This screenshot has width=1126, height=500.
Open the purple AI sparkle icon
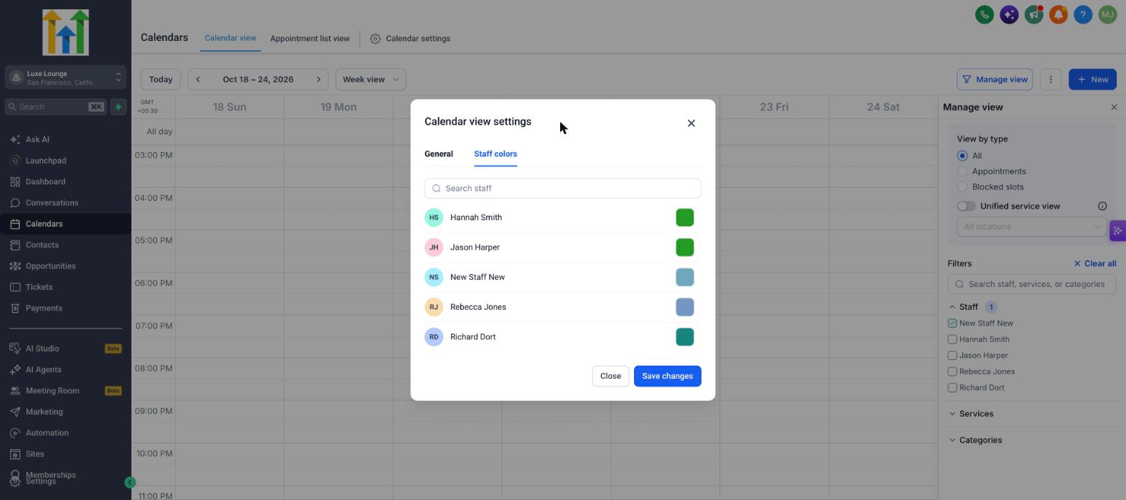click(x=1009, y=14)
